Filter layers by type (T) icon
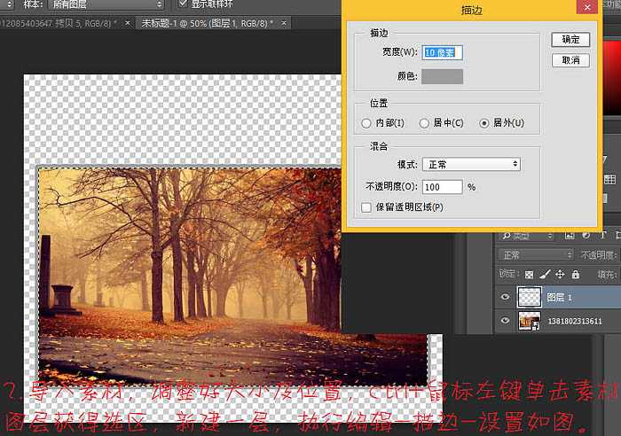Viewport: 621px width, 436px height. (602, 236)
